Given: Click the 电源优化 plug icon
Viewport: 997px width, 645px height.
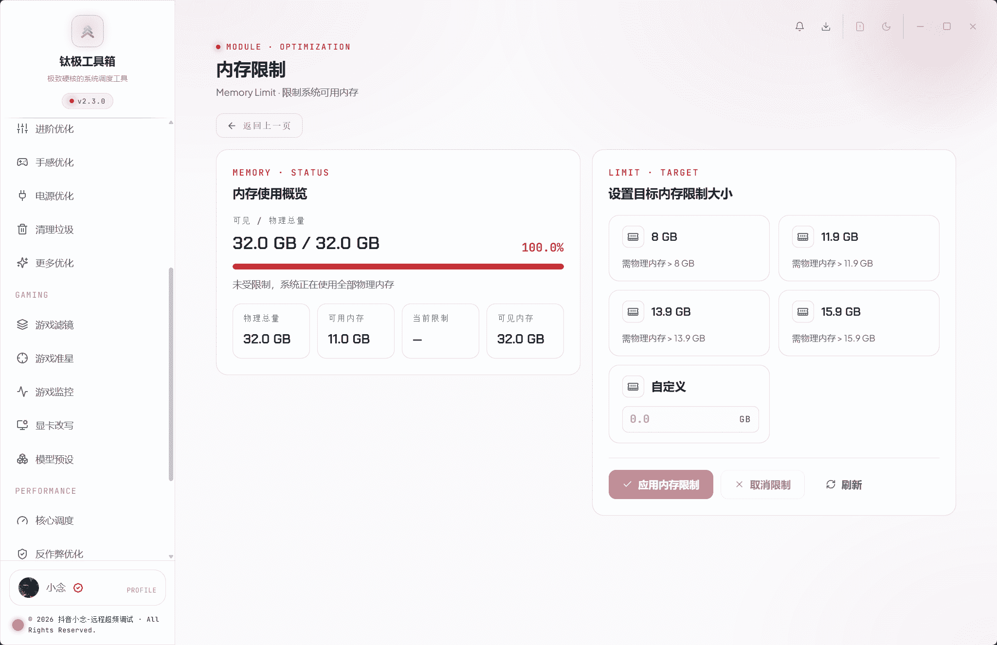Looking at the screenshot, I should [x=22, y=196].
